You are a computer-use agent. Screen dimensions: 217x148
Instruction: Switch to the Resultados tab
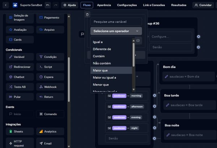tap(179, 5)
